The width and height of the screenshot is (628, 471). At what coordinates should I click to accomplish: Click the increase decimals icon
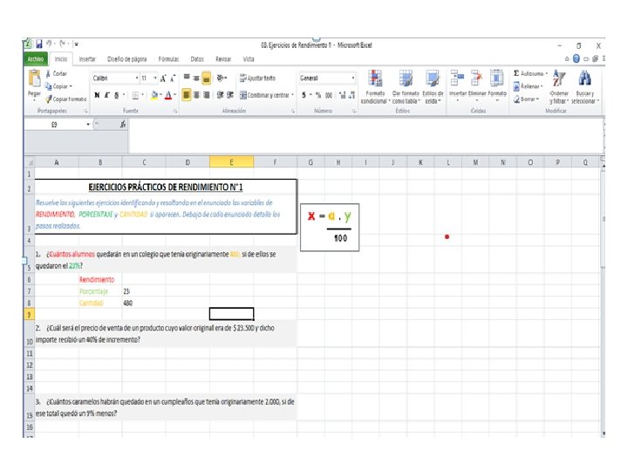point(342,95)
